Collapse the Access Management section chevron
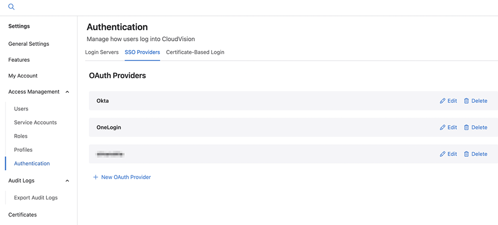Viewport: 498px width, 225px height. [67, 92]
